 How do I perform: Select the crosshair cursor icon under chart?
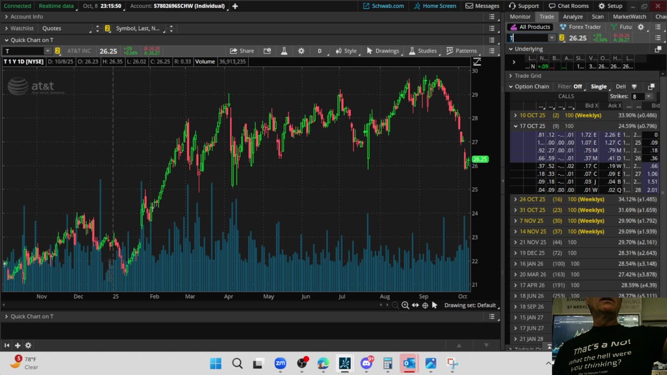tap(425, 305)
